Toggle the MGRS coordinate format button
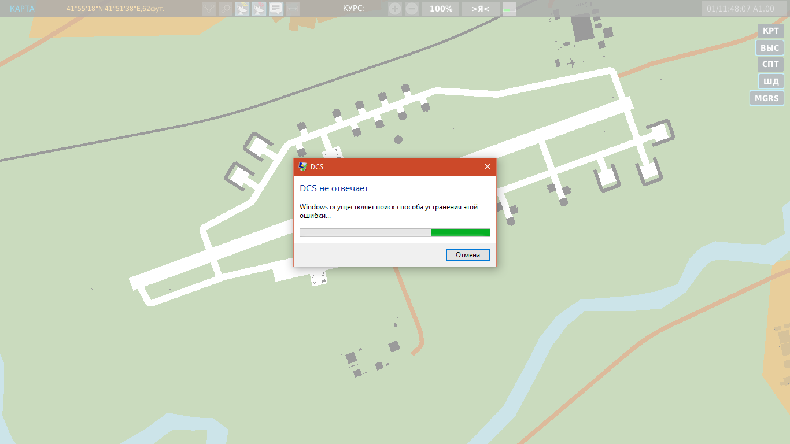The height and width of the screenshot is (444, 790). [x=767, y=98]
